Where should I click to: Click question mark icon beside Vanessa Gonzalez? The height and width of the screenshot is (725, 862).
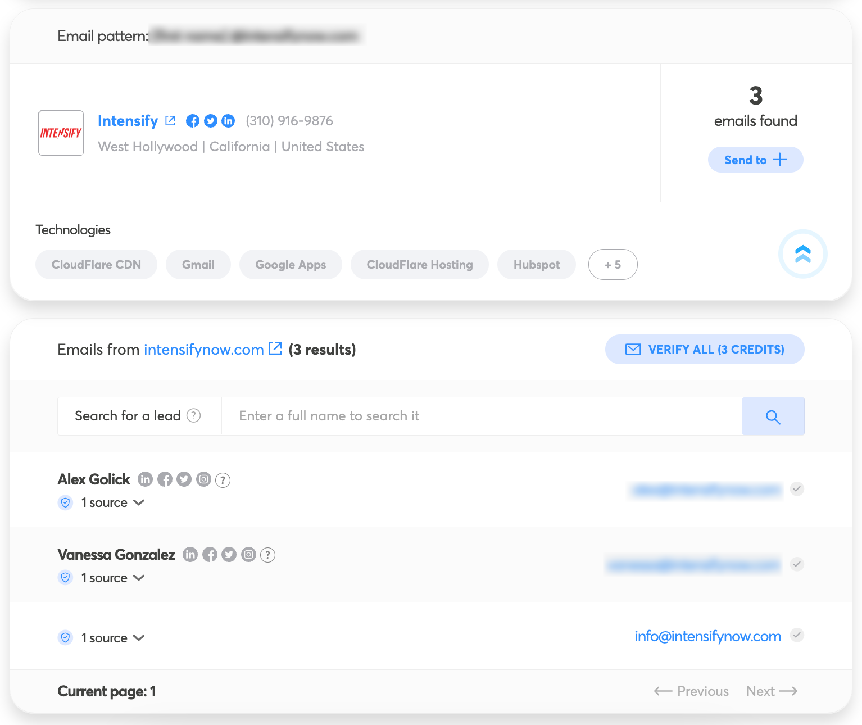click(x=268, y=555)
